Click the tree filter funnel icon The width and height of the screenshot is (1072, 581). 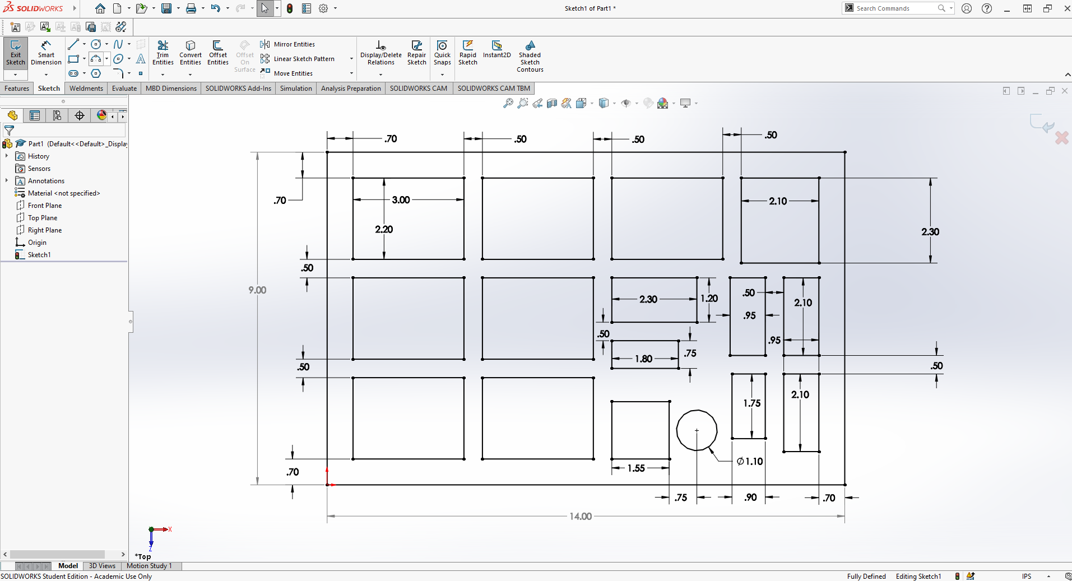(10, 131)
